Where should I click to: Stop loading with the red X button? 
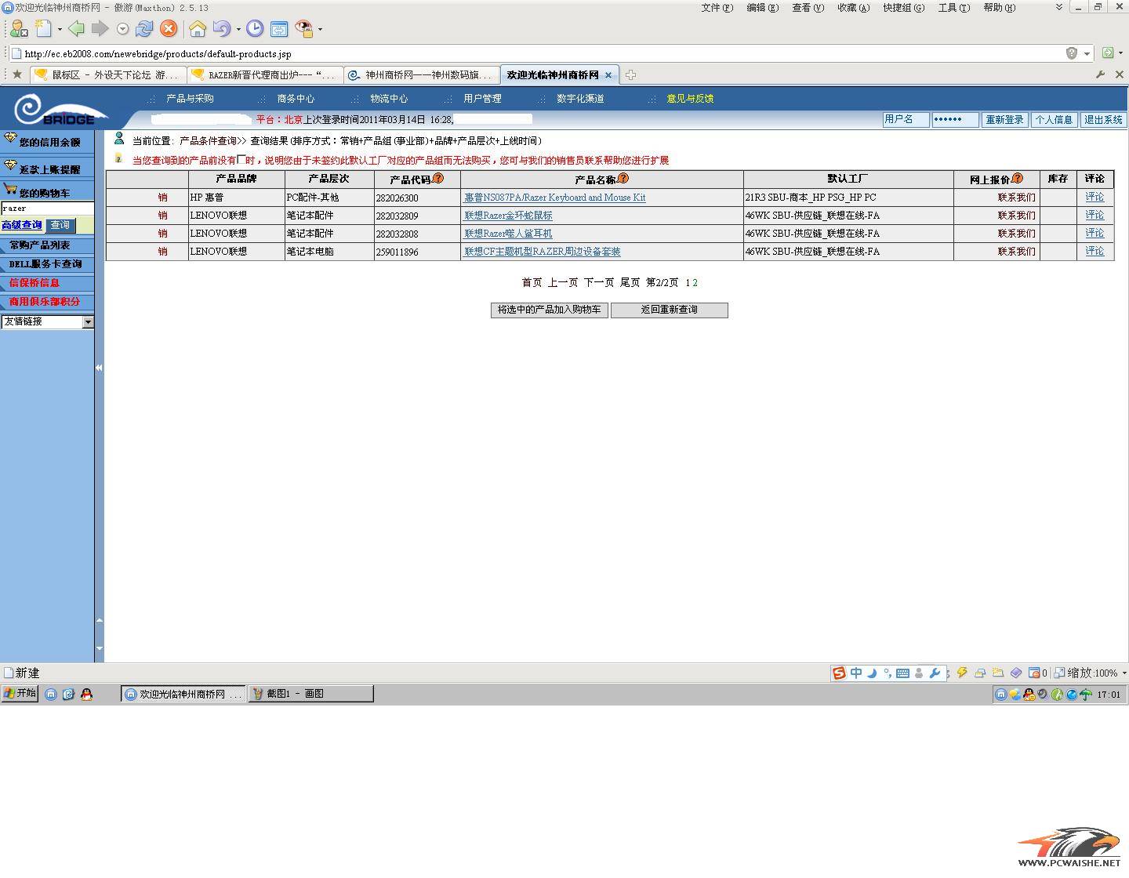[169, 29]
